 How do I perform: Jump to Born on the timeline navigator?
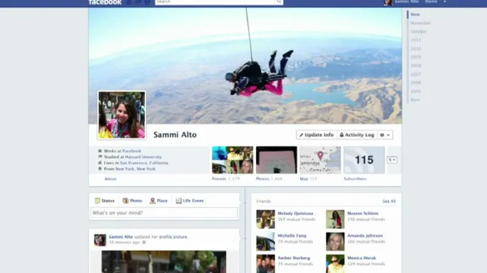(x=415, y=100)
